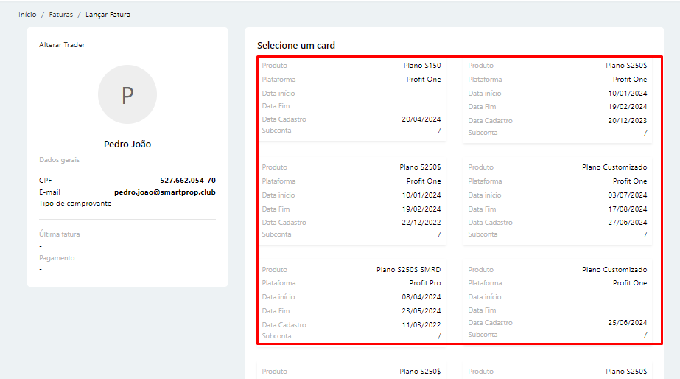Open the Faturas breadcrumb link
The image size is (680, 379).
(x=61, y=15)
